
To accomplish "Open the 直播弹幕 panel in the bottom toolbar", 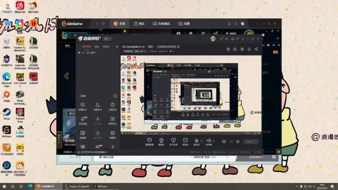I will (x=149, y=142).
